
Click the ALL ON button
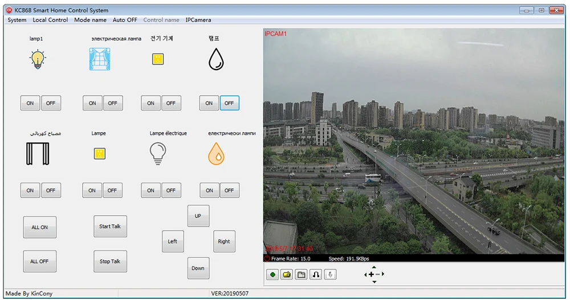(x=40, y=227)
